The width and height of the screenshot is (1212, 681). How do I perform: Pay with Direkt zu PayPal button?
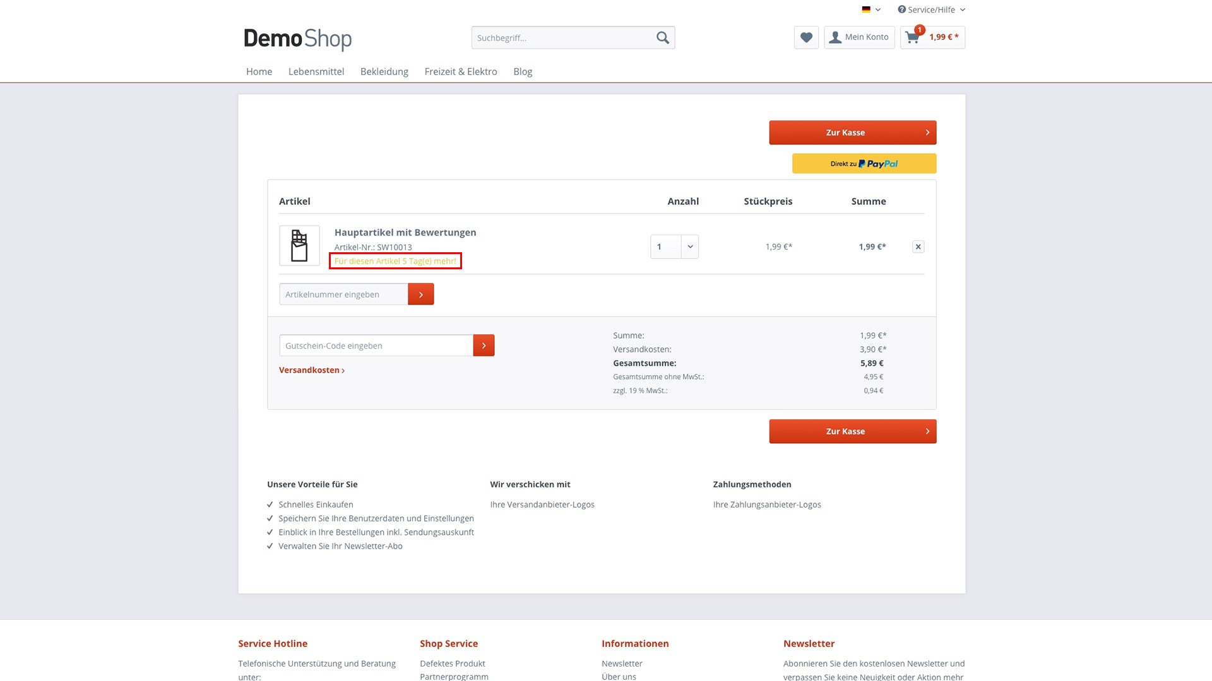(864, 163)
